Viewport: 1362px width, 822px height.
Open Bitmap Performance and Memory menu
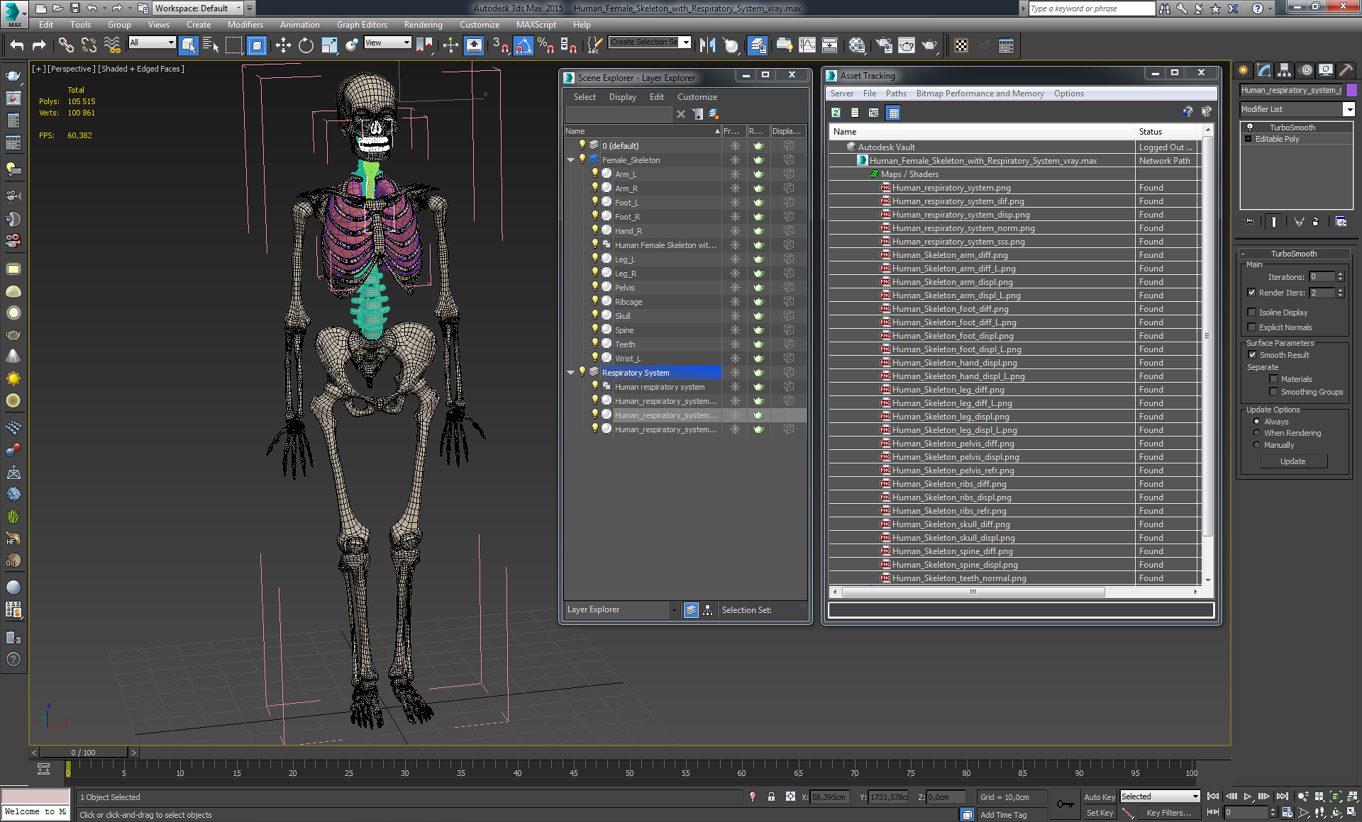click(x=980, y=94)
